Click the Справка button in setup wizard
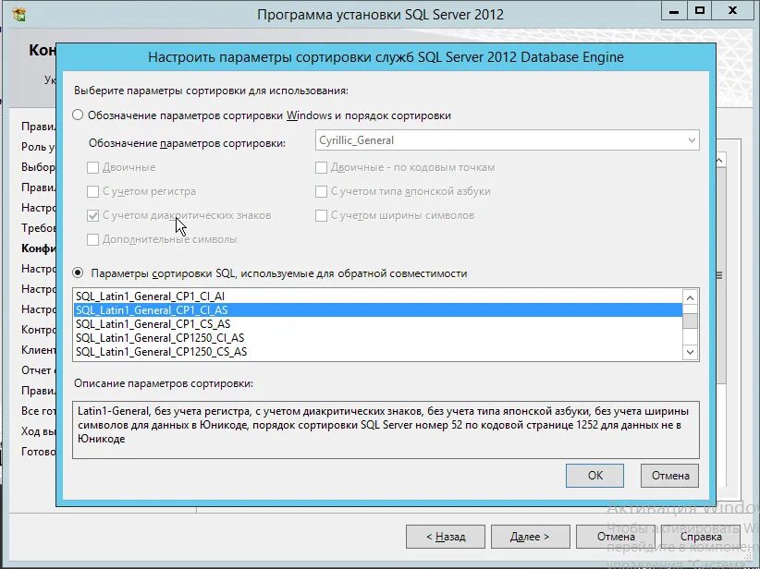 tap(701, 537)
